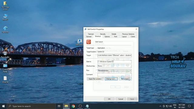The image size is (194, 109).
Task: Switch to the Layout tab
Action: tap(124, 37)
